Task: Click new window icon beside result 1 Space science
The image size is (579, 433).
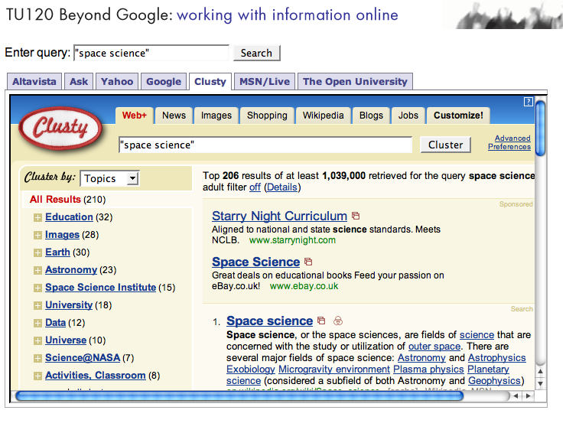Action: pos(321,321)
